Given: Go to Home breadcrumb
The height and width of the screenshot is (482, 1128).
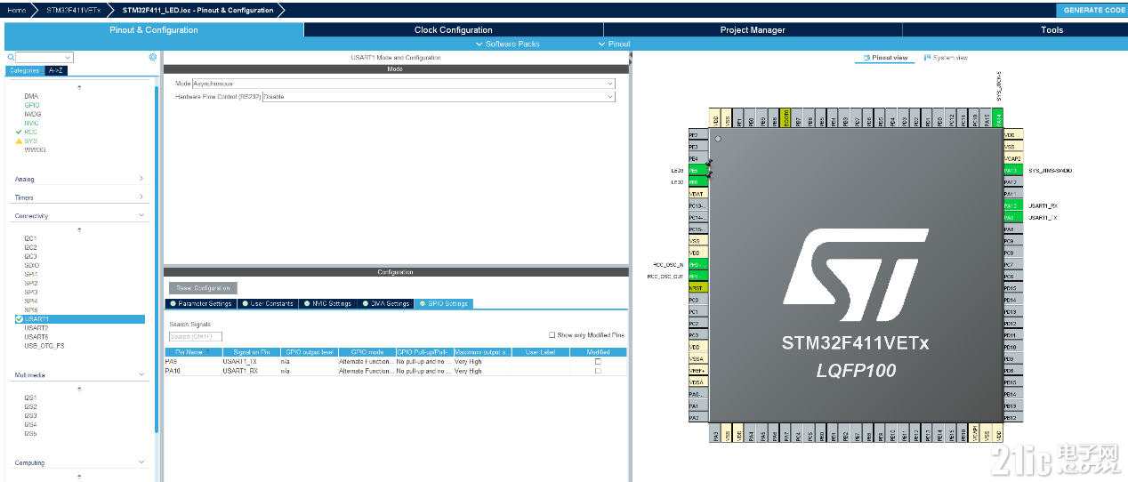Looking at the screenshot, I should click(16, 10).
